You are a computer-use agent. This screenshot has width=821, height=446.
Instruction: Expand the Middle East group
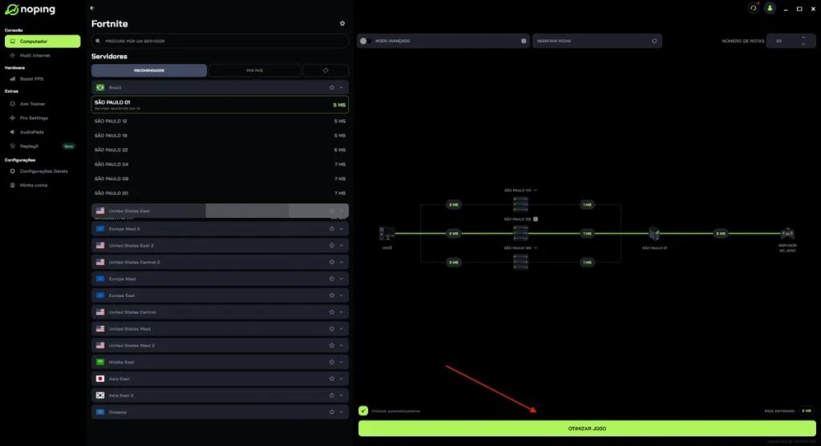(x=342, y=363)
